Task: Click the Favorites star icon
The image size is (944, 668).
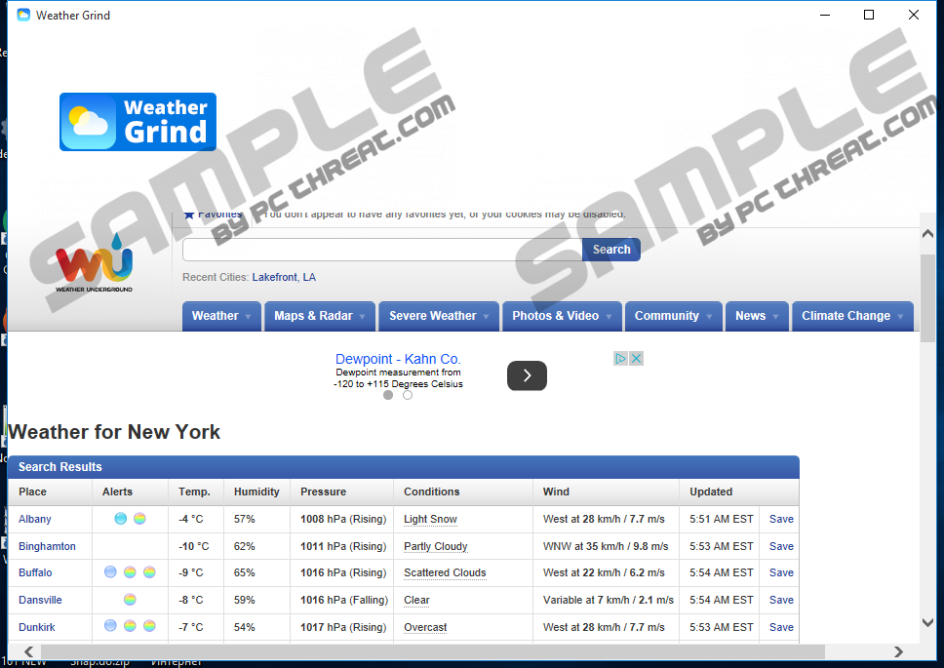Action: [x=189, y=215]
